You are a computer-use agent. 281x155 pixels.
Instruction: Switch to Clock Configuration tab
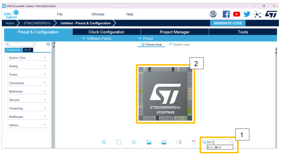(106, 32)
